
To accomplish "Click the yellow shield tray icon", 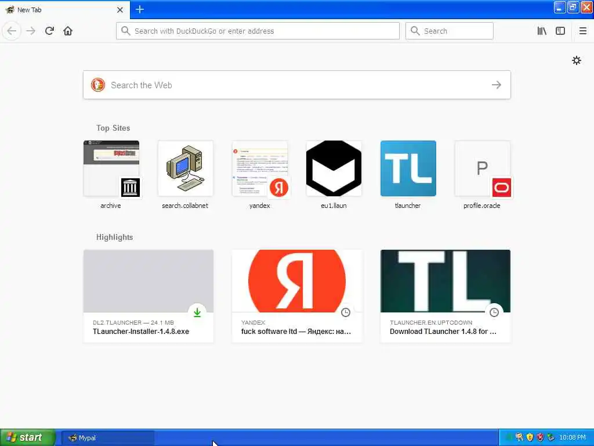I will click(x=530, y=438).
